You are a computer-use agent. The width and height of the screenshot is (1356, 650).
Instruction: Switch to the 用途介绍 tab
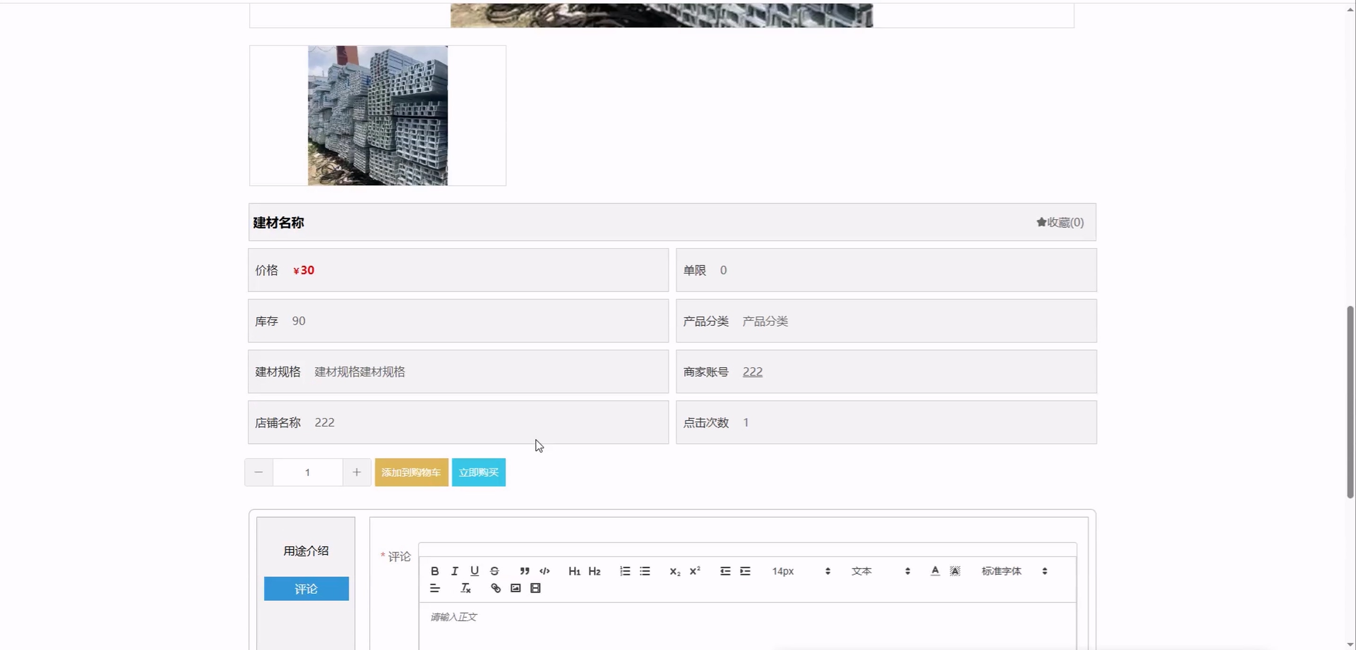(x=306, y=551)
